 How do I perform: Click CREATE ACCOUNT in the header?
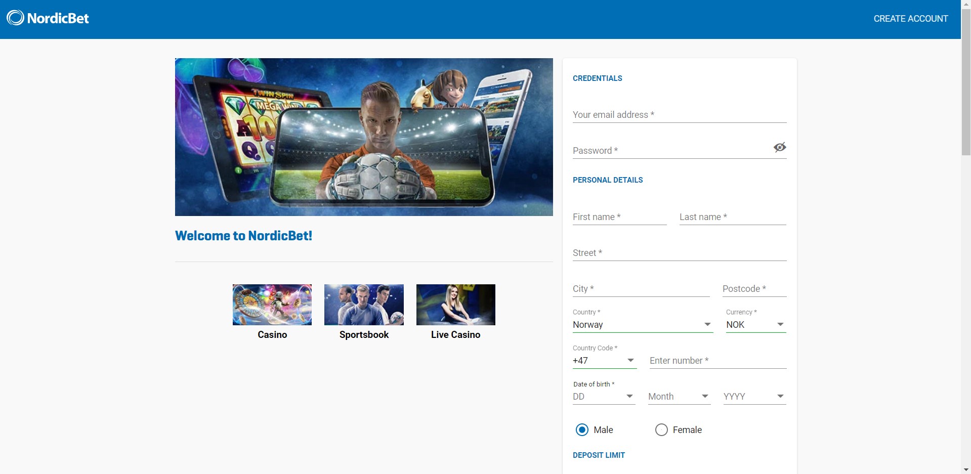point(910,19)
